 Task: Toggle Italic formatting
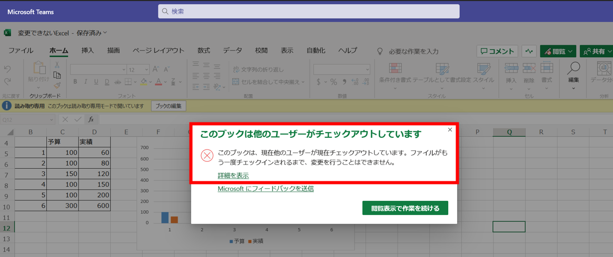coord(85,82)
